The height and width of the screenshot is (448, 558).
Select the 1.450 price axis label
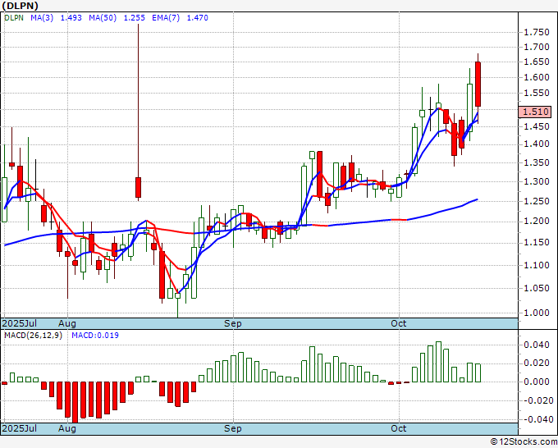click(537, 126)
